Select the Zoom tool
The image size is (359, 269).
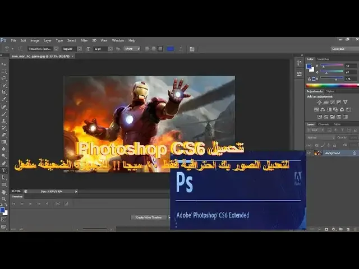click(4, 199)
